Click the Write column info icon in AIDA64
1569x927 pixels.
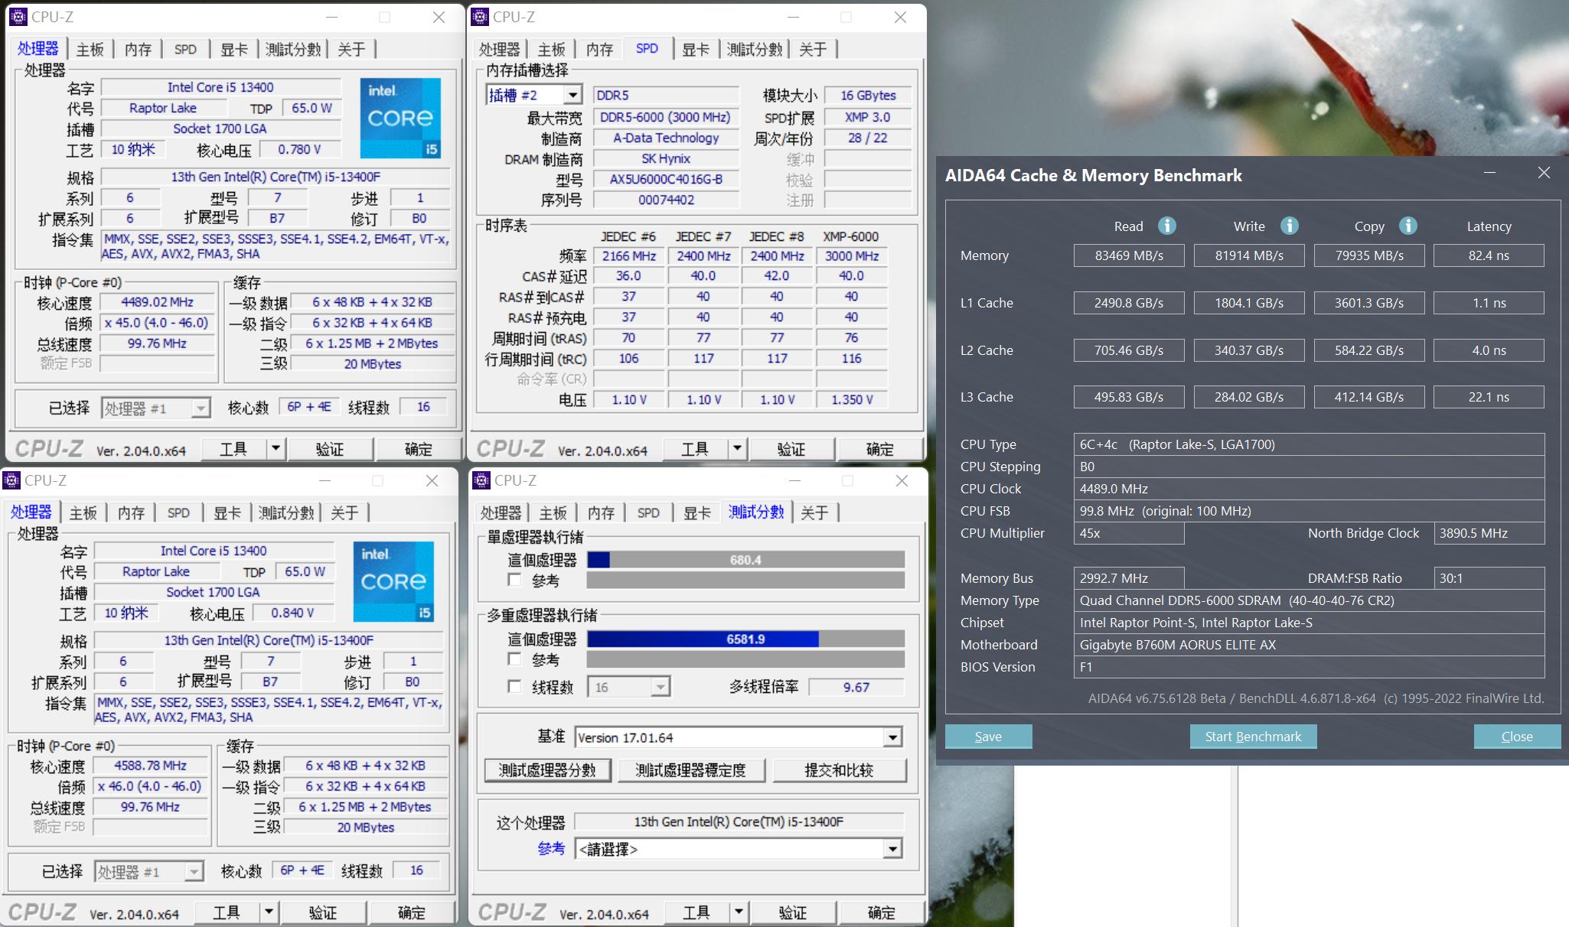click(x=1290, y=226)
